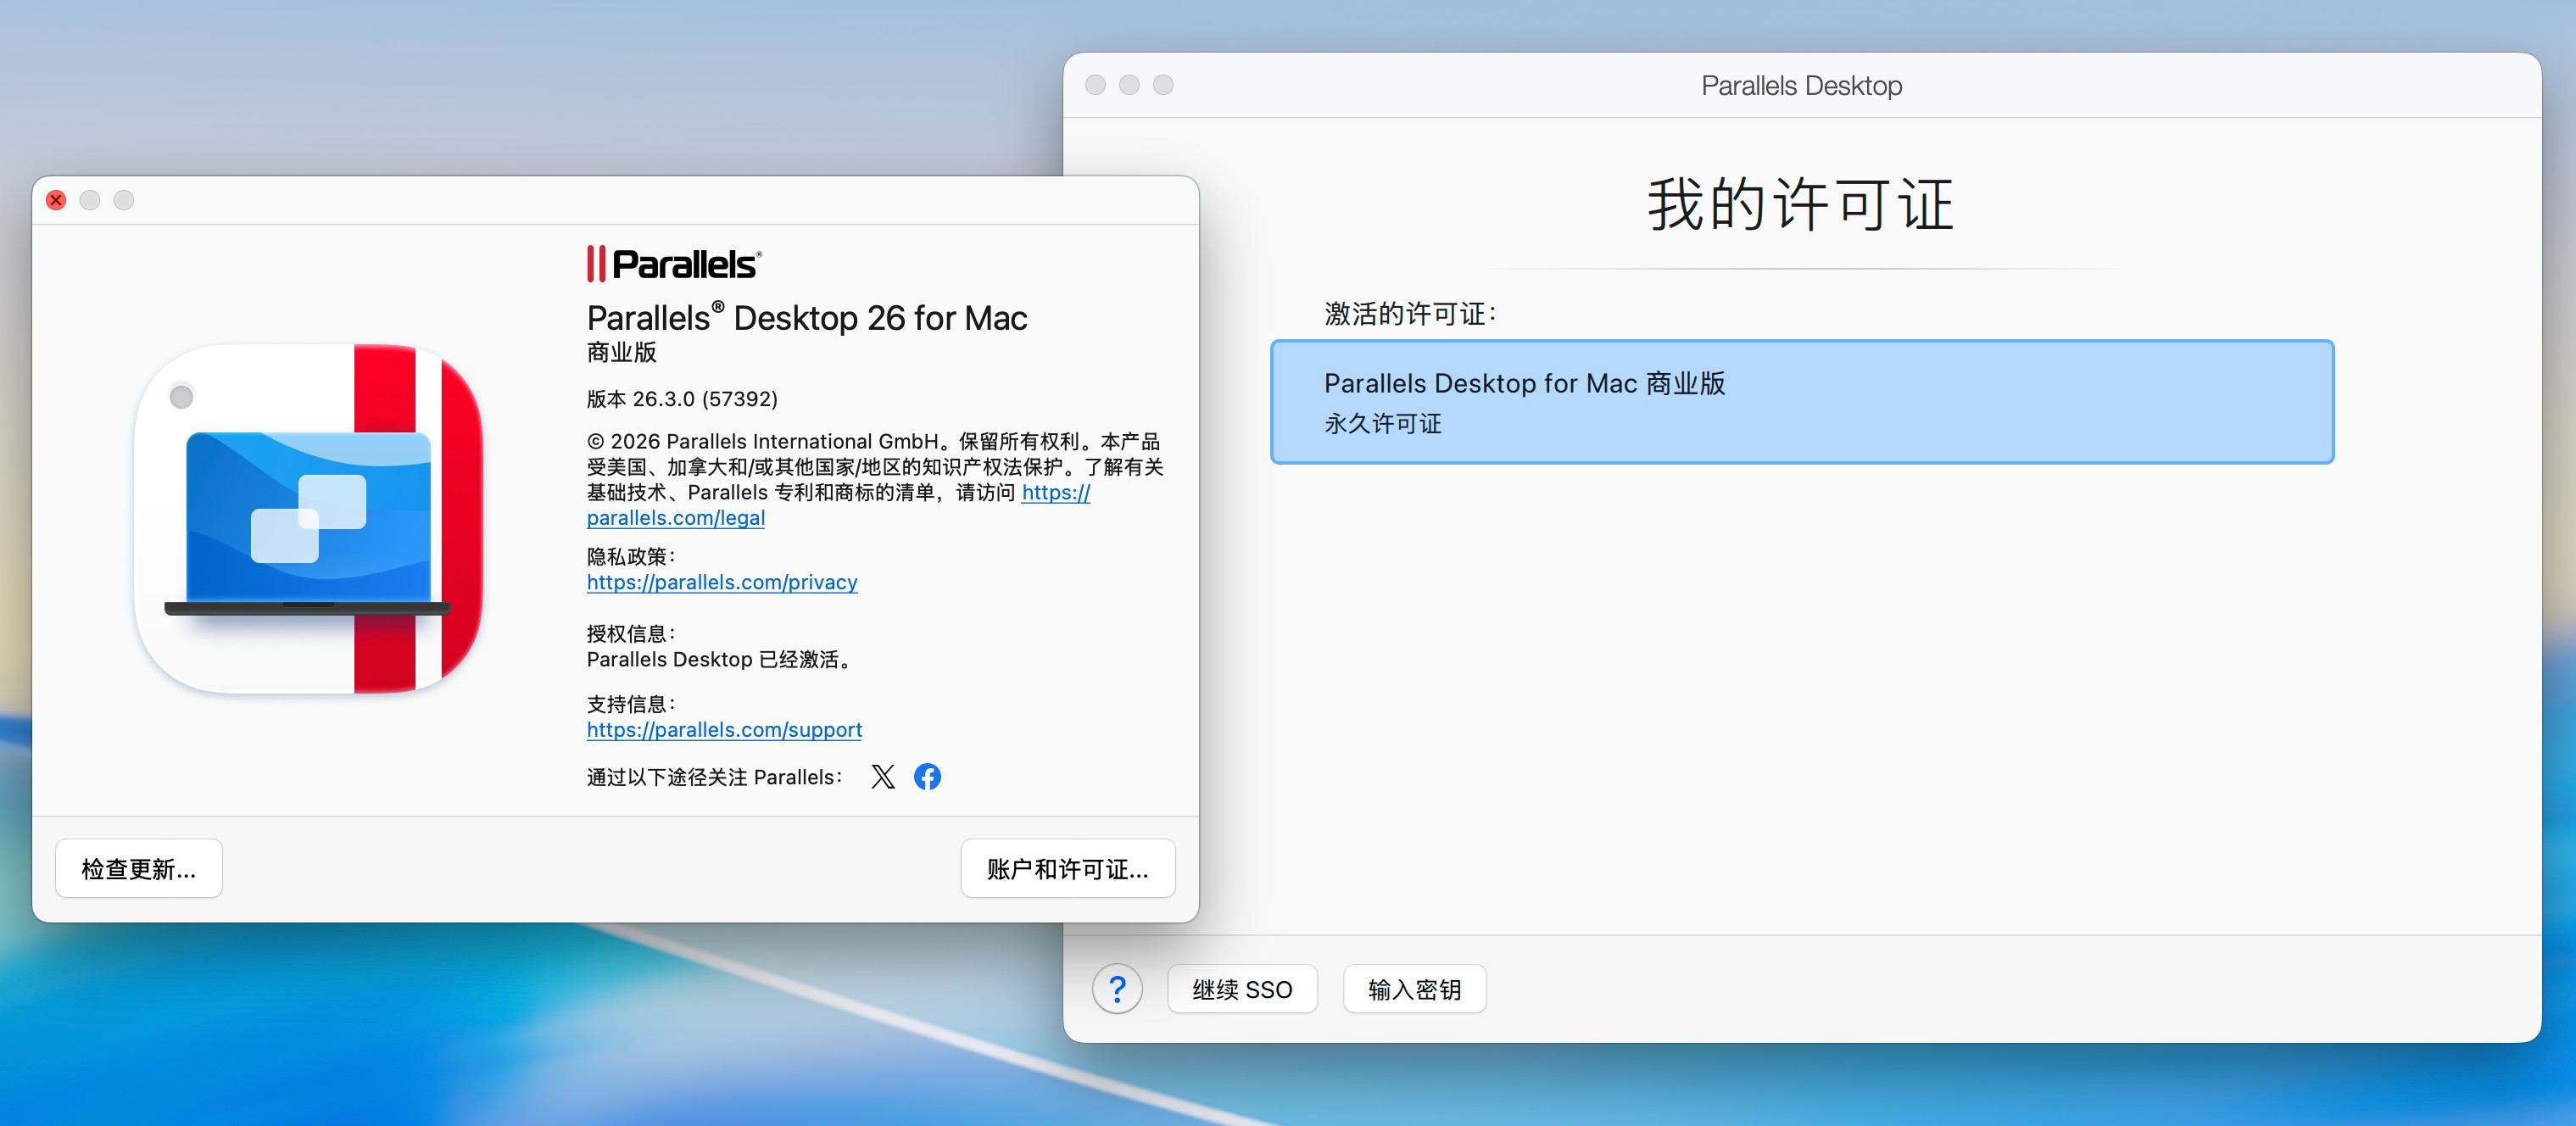Select the Parallels Desktop for Mac 商业版 license
The height and width of the screenshot is (1126, 2576).
[x=1801, y=402]
